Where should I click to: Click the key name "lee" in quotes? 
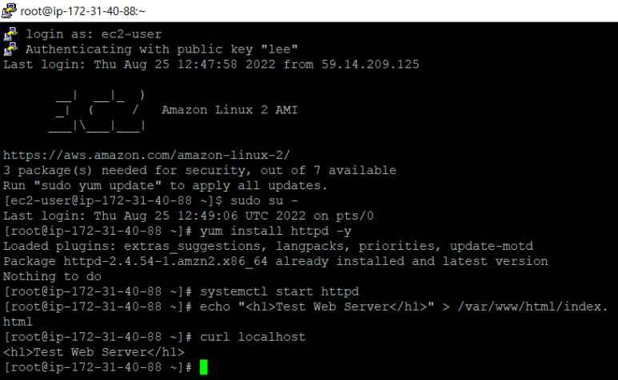click(x=280, y=49)
